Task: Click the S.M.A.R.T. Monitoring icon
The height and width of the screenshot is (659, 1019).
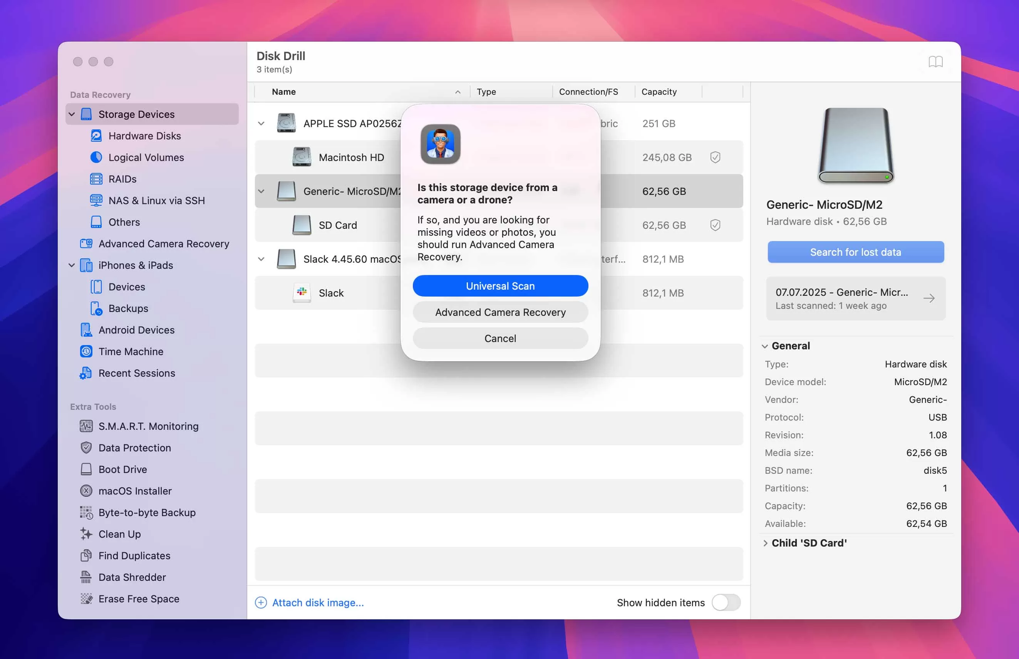Action: 86,426
